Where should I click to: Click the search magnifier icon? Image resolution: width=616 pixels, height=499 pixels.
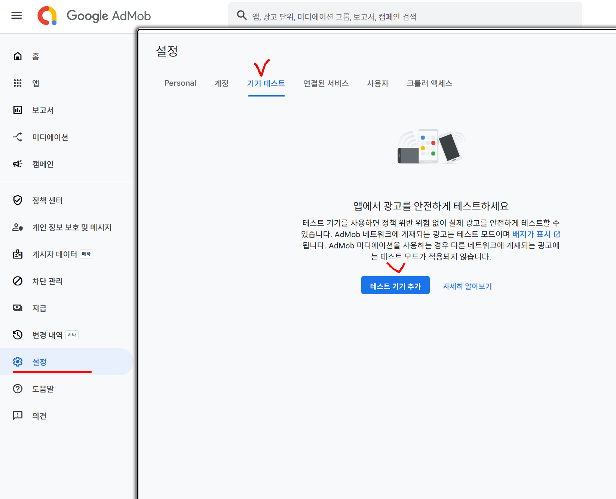242,15
